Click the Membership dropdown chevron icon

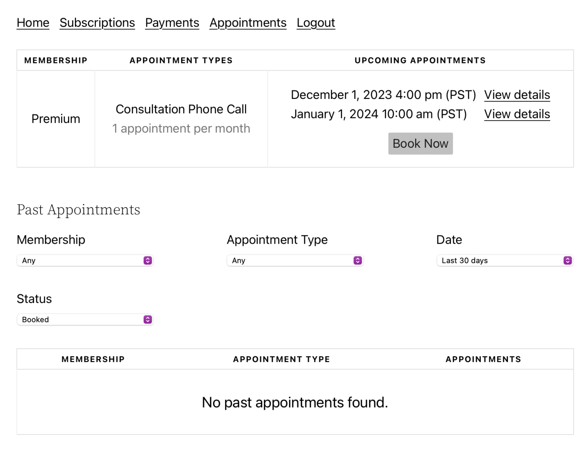[x=147, y=260]
